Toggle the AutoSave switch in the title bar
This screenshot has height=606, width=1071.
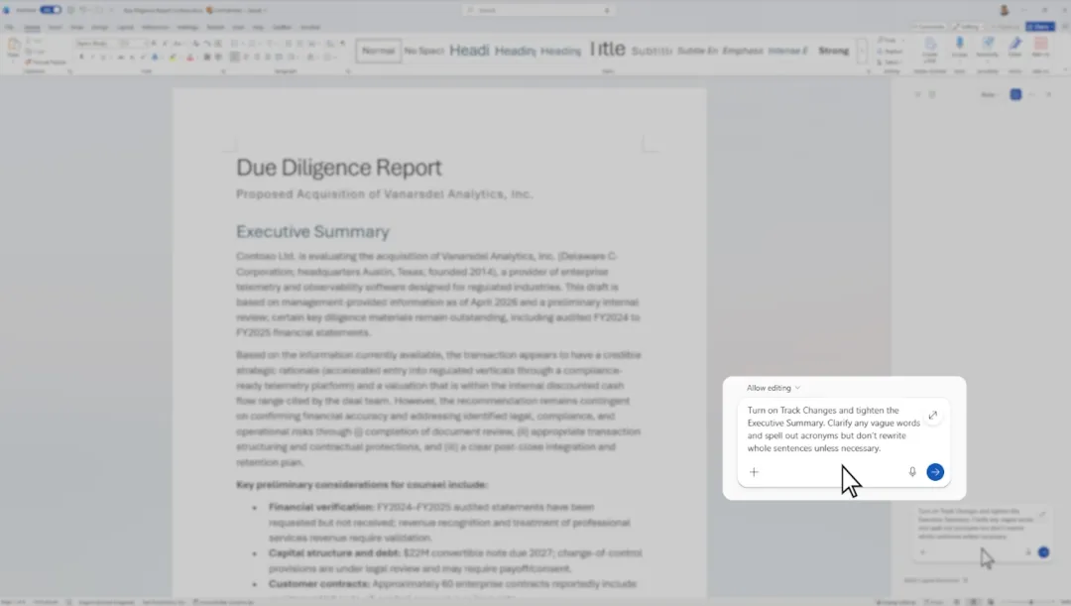click(x=51, y=10)
